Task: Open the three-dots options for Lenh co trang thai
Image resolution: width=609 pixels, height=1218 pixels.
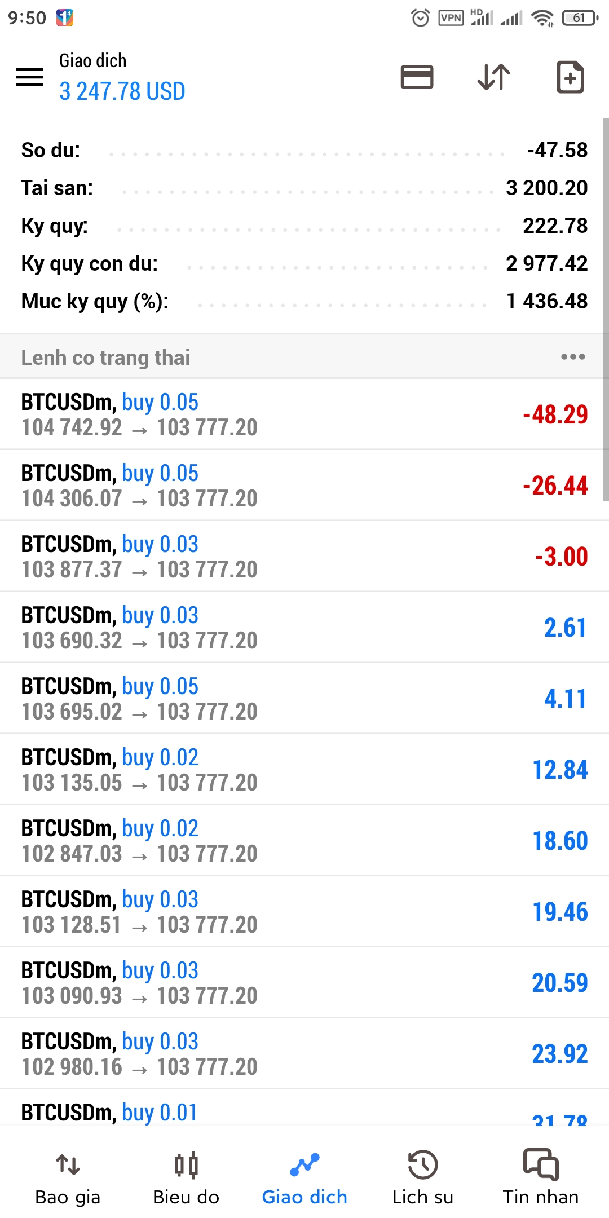Action: 573,357
